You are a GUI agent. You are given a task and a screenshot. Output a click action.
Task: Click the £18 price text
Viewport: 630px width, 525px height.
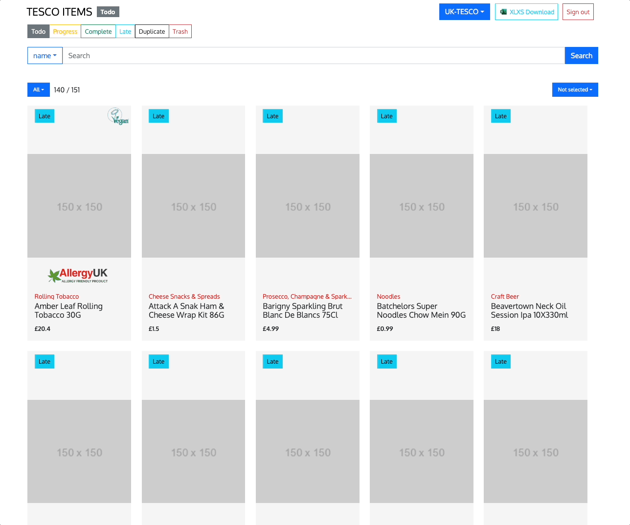(495, 329)
